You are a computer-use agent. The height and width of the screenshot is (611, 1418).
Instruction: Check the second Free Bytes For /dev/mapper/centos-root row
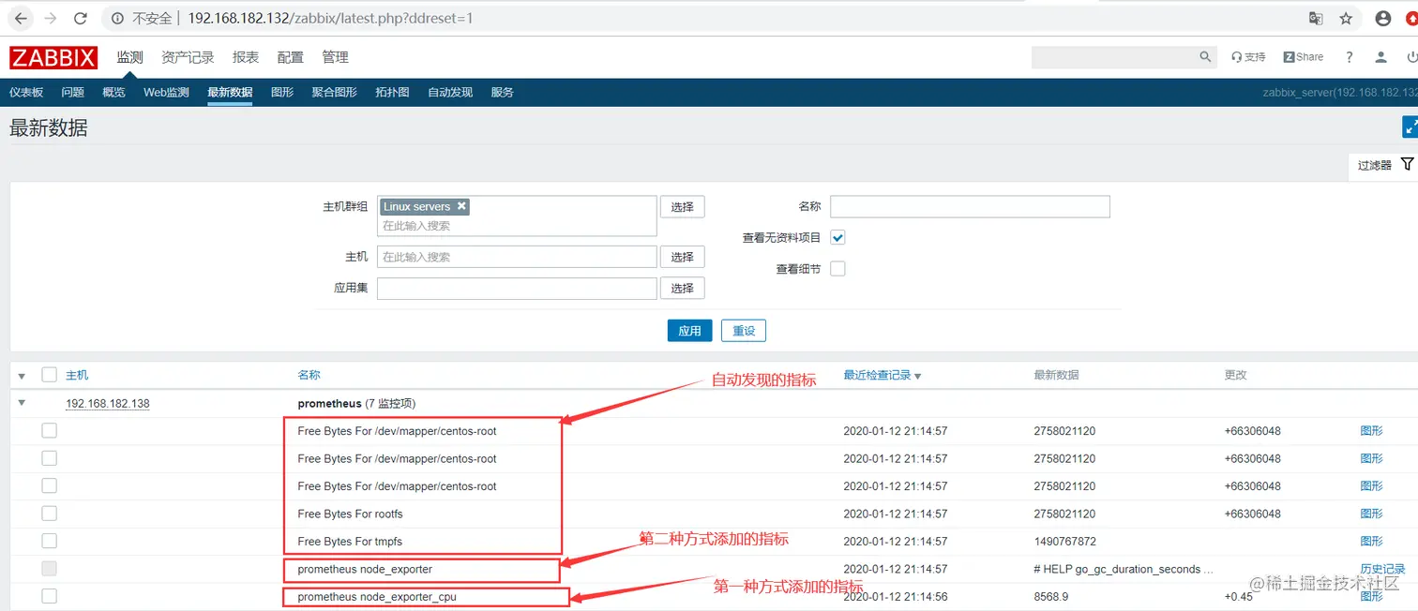coord(50,458)
